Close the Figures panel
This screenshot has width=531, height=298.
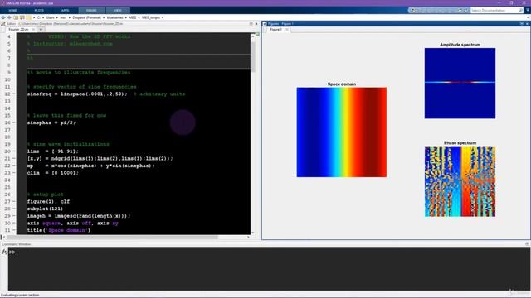pos(527,24)
